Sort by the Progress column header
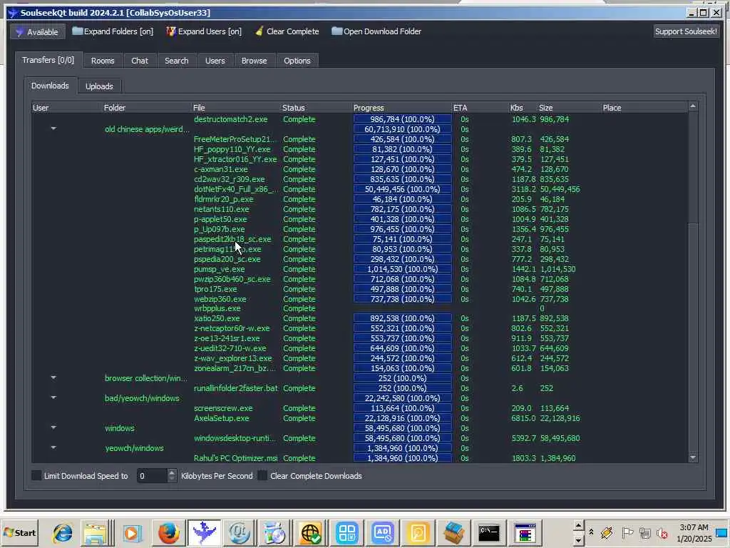Viewport: 730px width, 548px height. coord(402,108)
